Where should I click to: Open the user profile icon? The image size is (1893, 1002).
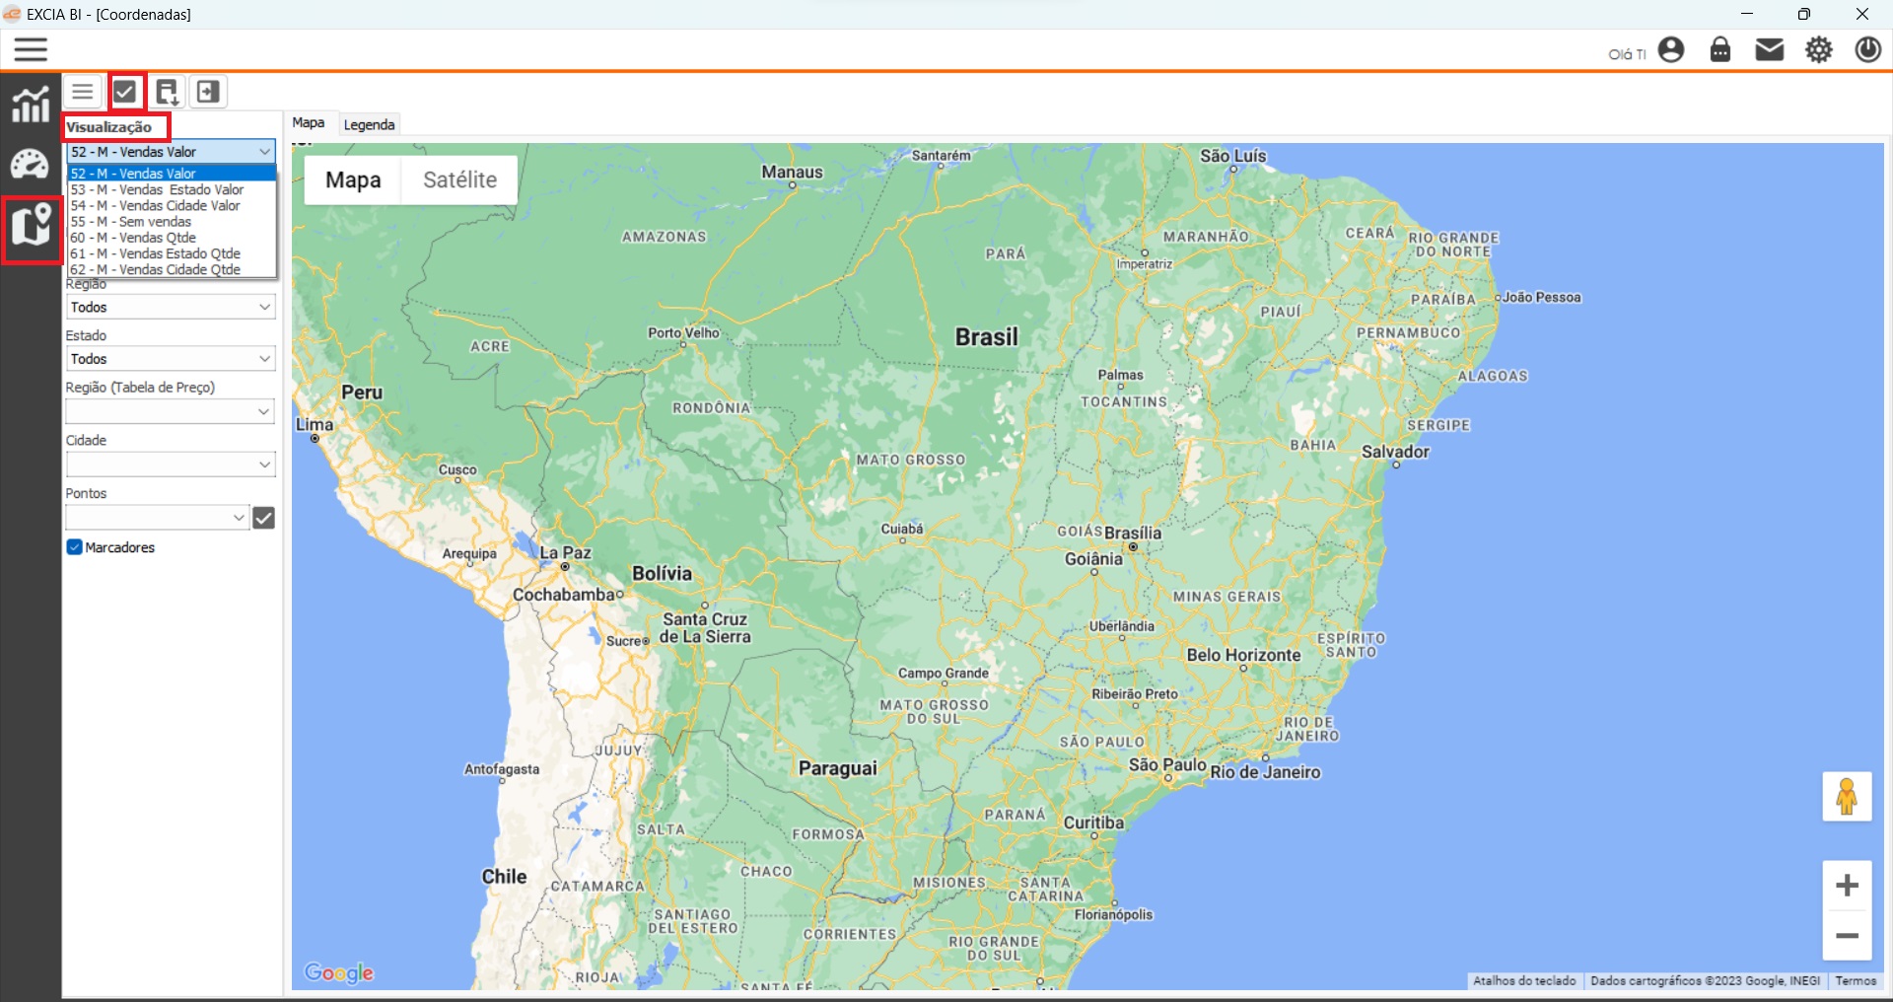tap(1671, 49)
